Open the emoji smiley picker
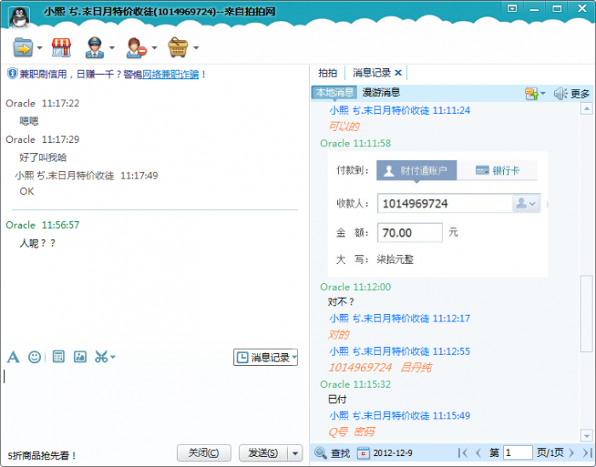596x467 pixels. [35, 357]
